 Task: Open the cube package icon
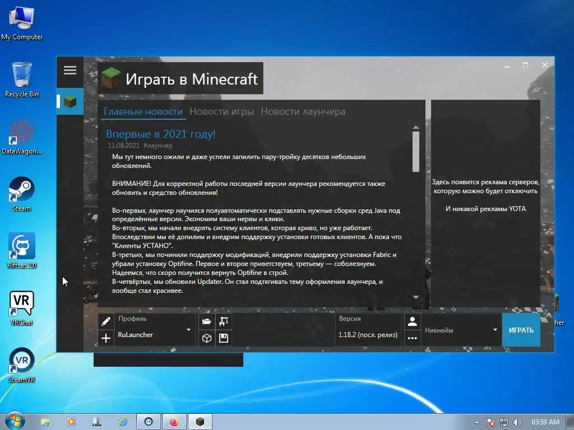[206, 338]
